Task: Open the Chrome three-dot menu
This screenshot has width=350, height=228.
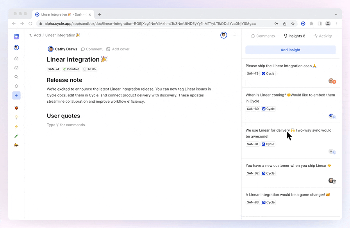Action: (x=336, y=24)
